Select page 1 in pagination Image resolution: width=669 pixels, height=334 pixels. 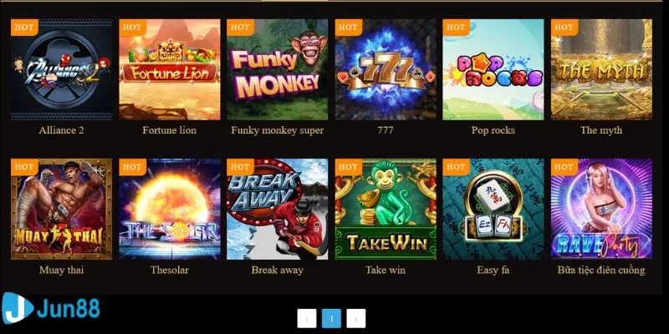coord(331,318)
